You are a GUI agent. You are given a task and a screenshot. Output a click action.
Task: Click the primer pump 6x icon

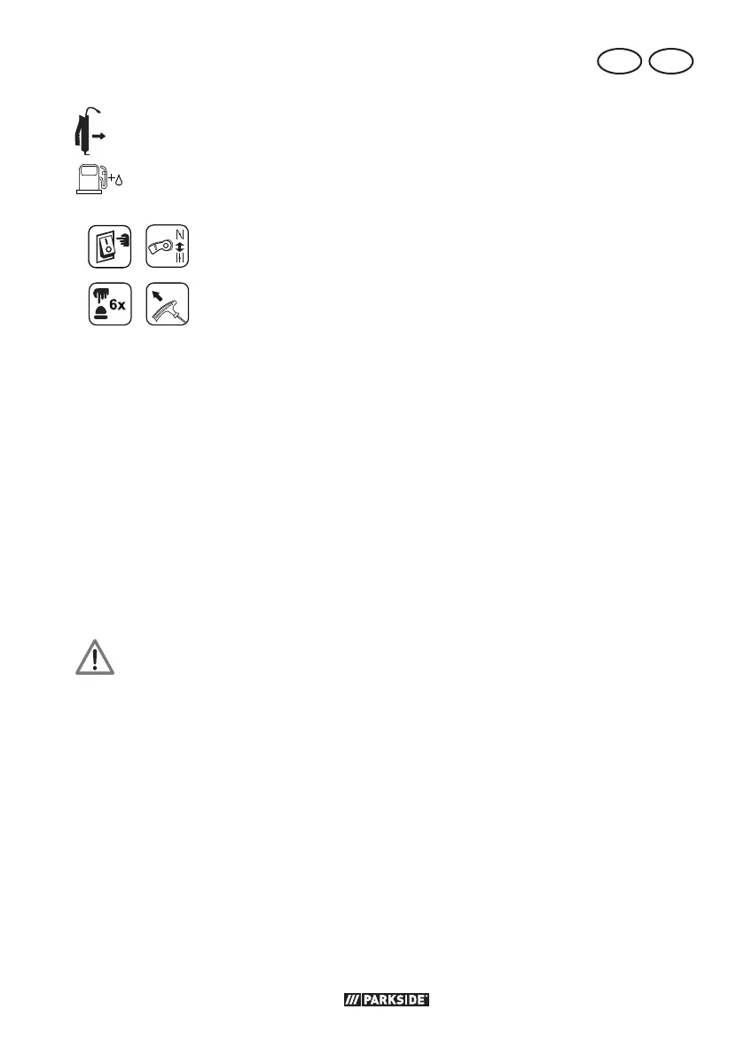point(111,304)
